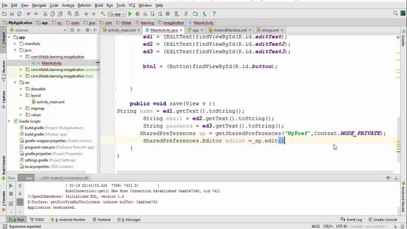Image resolution: width=407 pixels, height=229 pixels.
Task: Open the app run configuration dropdown
Action: tap(117, 14)
